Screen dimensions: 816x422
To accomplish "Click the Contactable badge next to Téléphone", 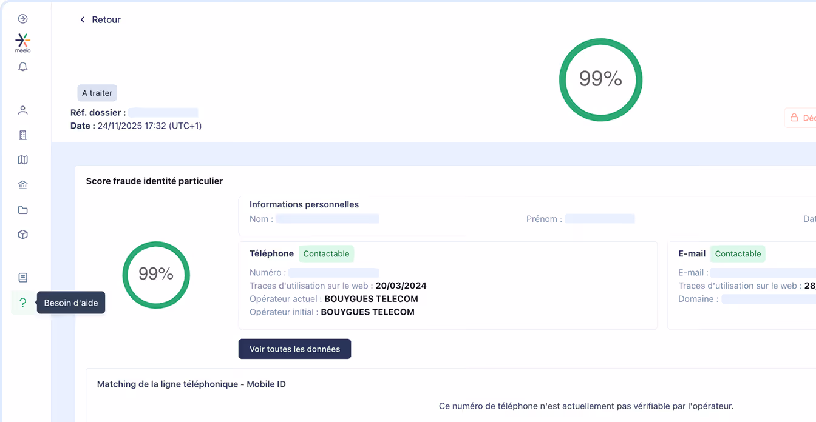I will tap(326, 253).
